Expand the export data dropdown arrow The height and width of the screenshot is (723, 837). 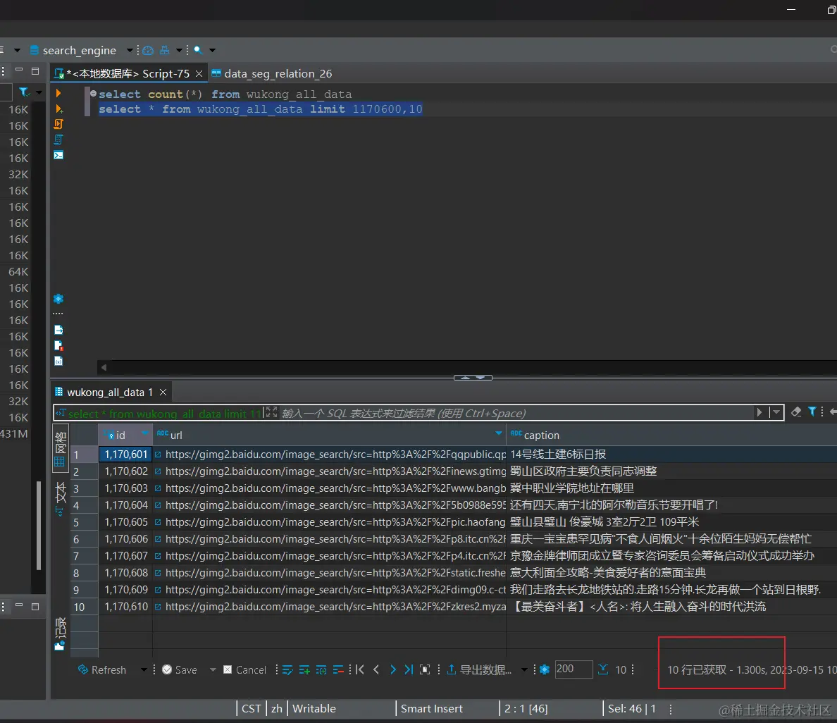pos(524,669)
